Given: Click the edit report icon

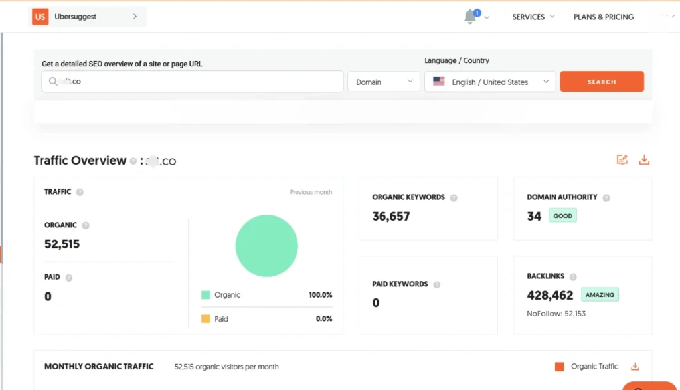Looking at the screenshot, I should [x=622, y=159].
